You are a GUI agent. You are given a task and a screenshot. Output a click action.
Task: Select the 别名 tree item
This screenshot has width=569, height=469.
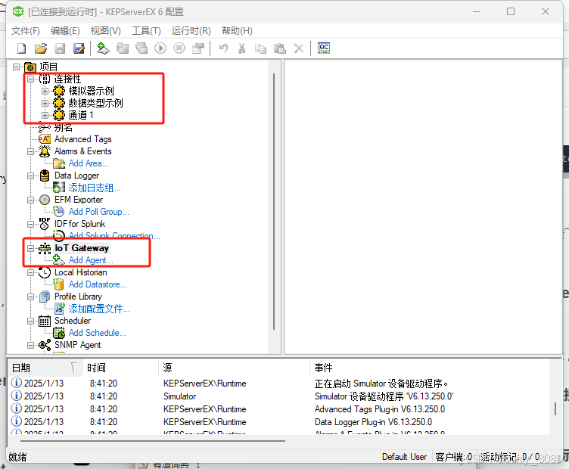(x=63, y=127)
